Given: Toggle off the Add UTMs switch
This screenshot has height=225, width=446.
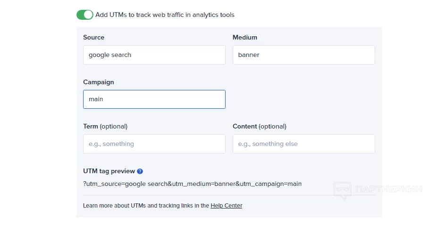Looking at the screenshot, I should click(x=85, y=15).
